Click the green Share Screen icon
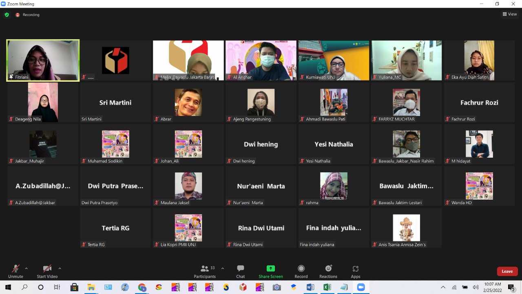This screenshot has height=294, width=522. tap(270, 268)
